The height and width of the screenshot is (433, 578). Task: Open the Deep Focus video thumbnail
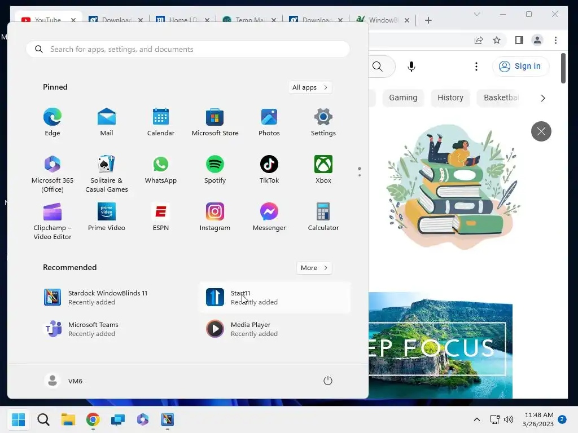[440, 346]
